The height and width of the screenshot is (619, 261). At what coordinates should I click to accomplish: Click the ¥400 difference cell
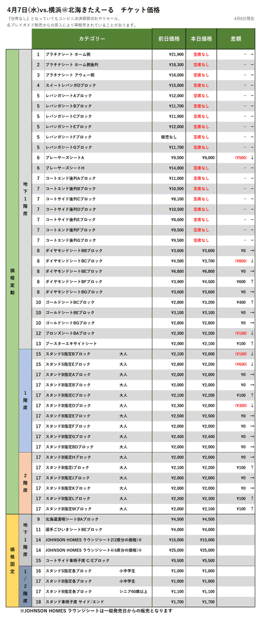(242, 302)
